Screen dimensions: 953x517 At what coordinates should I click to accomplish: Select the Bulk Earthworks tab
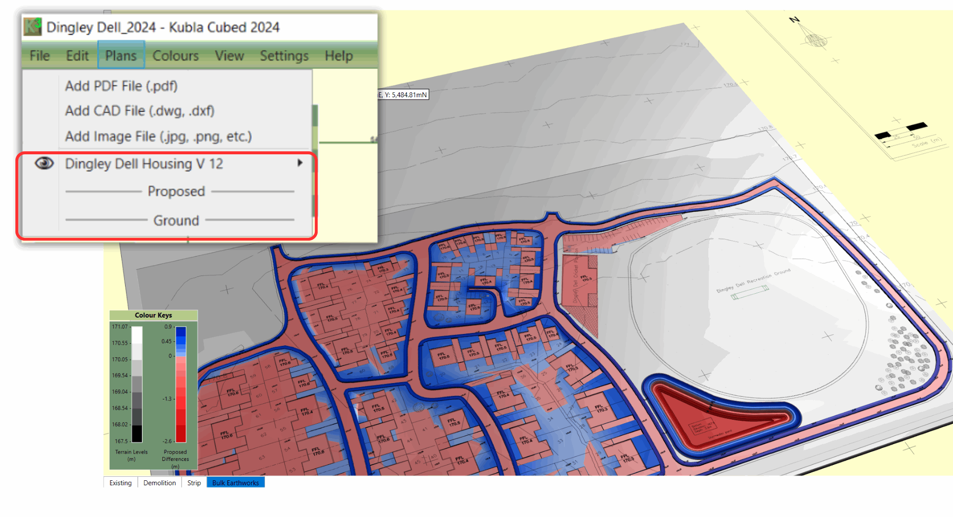pos(235,483)
